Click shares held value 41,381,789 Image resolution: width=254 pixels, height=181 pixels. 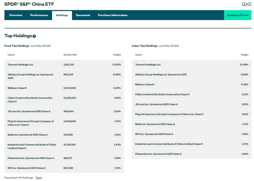[69, 145]
